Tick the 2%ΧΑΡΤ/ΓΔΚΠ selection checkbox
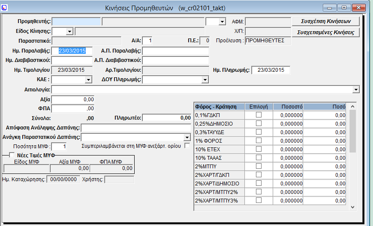Screen dimensions: 373x226 pos(259,175)
